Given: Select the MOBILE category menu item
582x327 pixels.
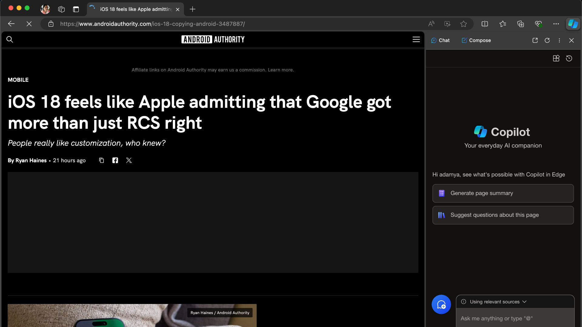Looking at the screenshot, I should click(18, 80).
